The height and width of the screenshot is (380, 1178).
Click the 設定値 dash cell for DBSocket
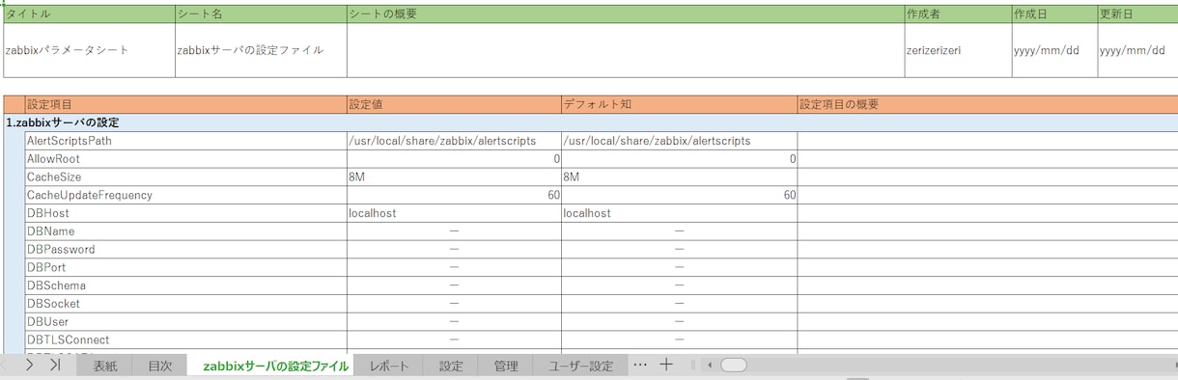(454, 304)
